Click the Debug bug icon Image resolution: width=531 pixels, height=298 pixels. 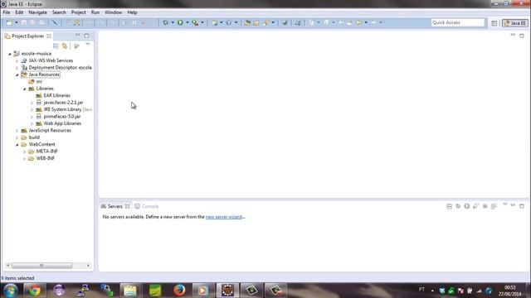[165, 22]
